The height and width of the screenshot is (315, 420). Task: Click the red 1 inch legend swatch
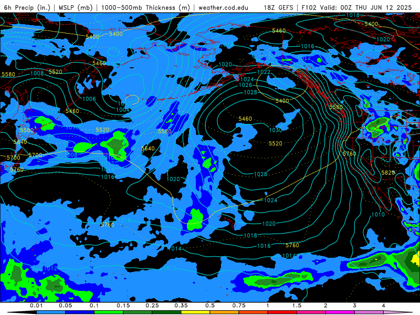tap(282, 312)
